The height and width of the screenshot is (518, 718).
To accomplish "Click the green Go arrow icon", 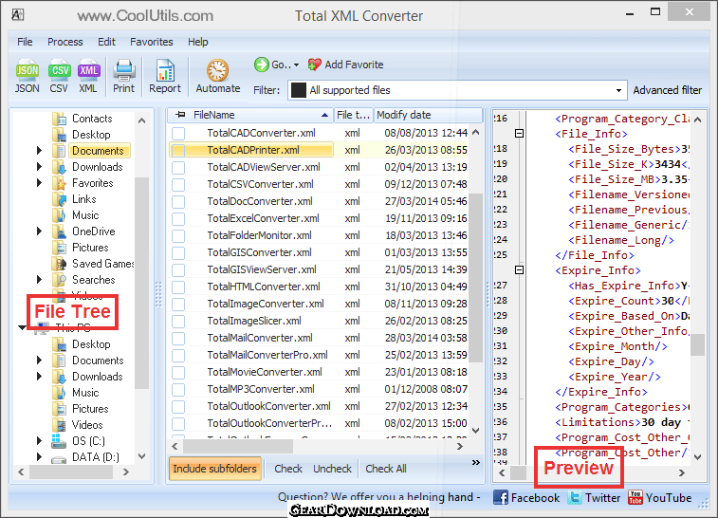I will (262, 65).
